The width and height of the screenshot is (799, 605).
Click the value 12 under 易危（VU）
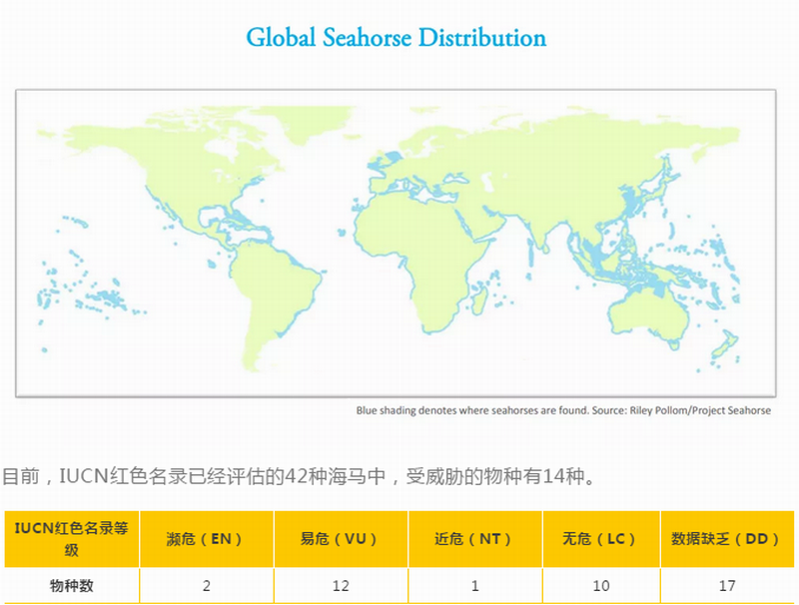point(341,586)
